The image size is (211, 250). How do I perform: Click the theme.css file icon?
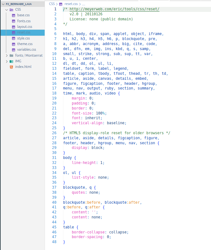click(x=14, y=44)
